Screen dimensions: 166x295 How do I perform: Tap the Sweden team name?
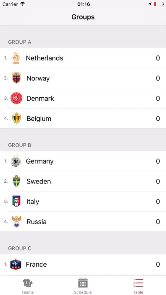39,181
